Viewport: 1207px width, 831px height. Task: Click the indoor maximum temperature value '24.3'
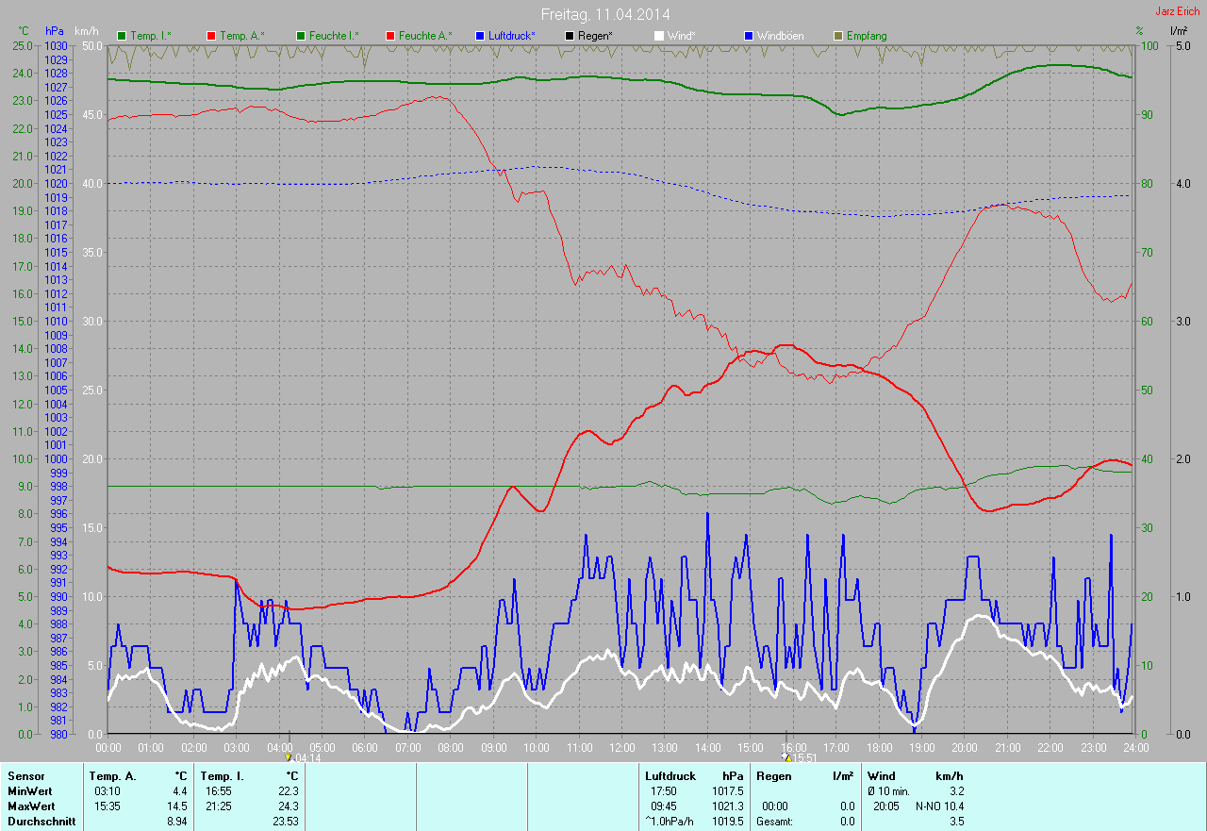288,806
